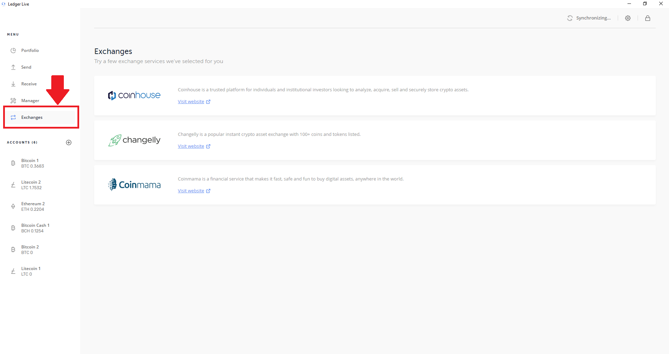The width and height of the screenshot is (669, 354).
Task: Click external link icon beside Coinhouse link
Action: click(x=208, y=102)
